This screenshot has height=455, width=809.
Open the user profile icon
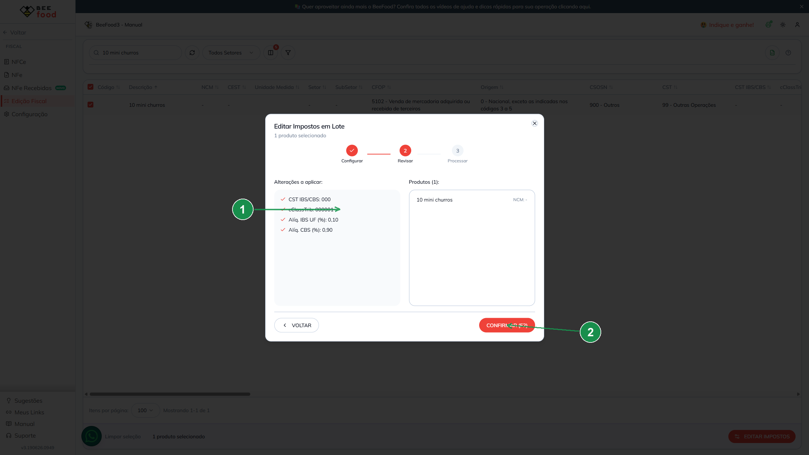pos(797,25)
